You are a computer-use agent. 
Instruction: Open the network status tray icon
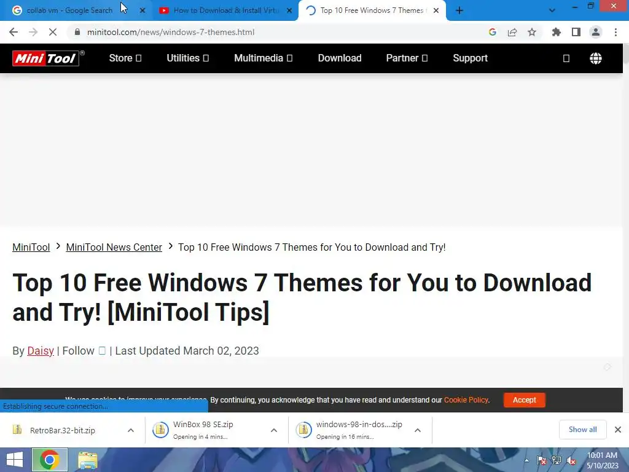pos(557,460)
